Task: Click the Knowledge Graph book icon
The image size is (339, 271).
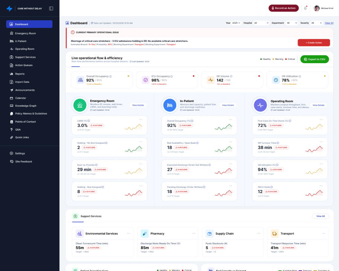Action: point(11,106)
